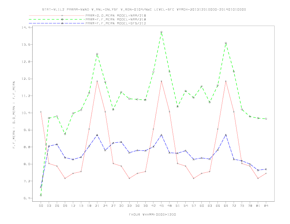Click x-axis hour label 03
This screenshot has height=224, width=290.
point(49,206)
